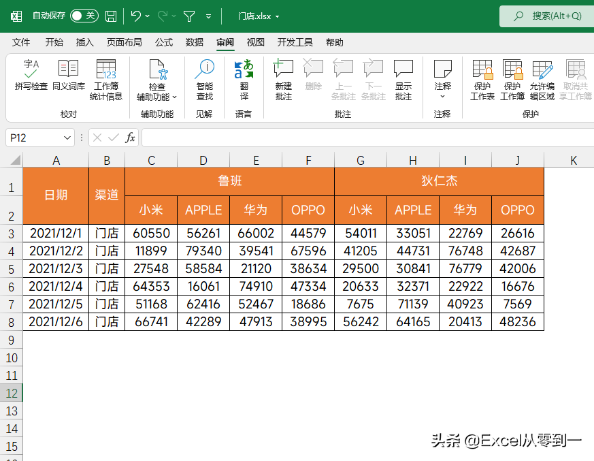Select the date cell 2021/12/4
This screenshot has height=461, width=594.
56,286
